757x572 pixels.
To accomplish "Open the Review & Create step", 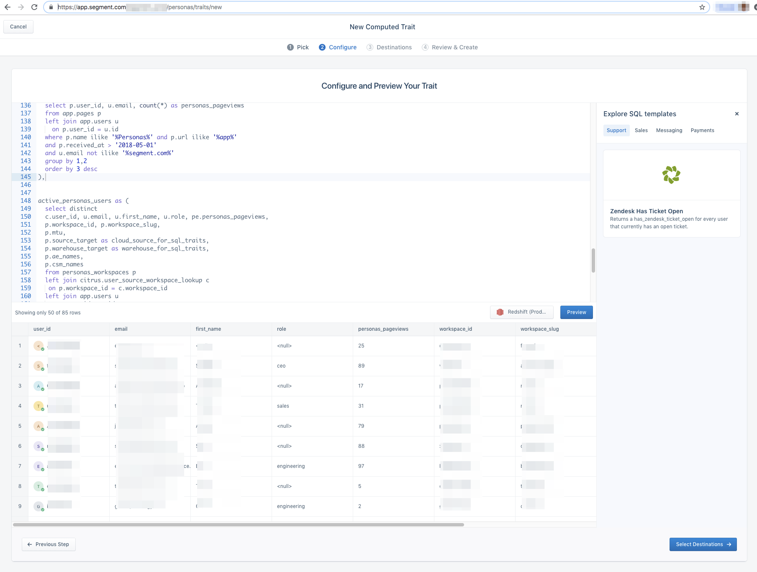I will (450, 47).
